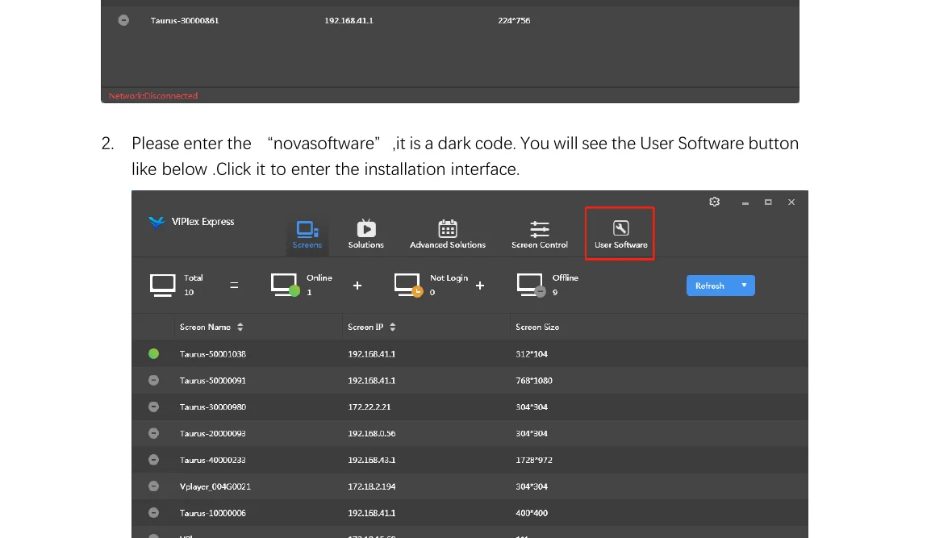The height and width of the screenshot is (538, 931).
Task: Click offline status icon for Taurus-50000091
Action: tap(154, 381)
